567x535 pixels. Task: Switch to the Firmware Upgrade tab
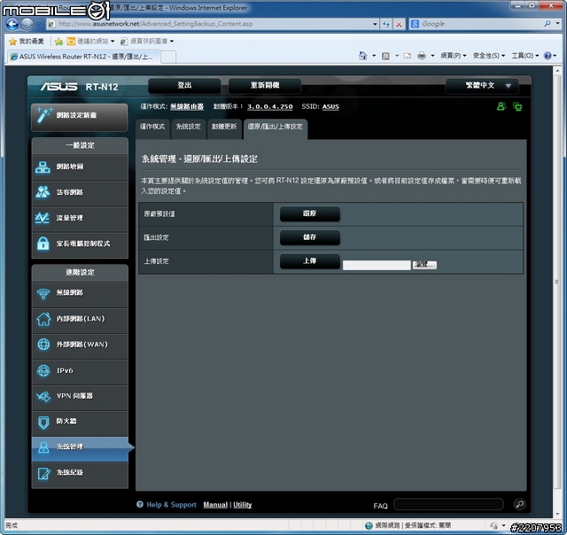pos(224,128)
